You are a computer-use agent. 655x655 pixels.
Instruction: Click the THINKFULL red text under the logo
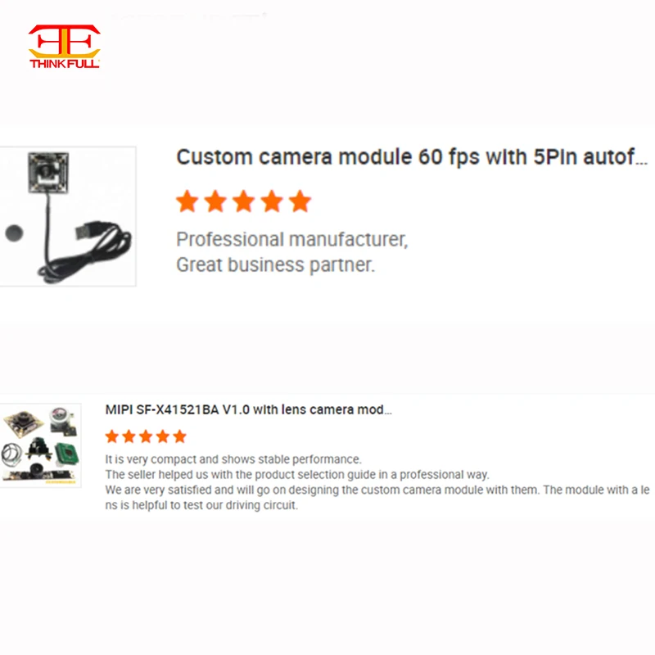(x=65, y=64)
